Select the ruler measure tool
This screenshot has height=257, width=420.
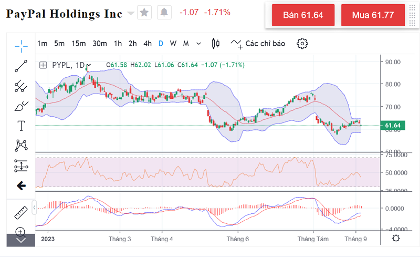(x=21, y=212)
